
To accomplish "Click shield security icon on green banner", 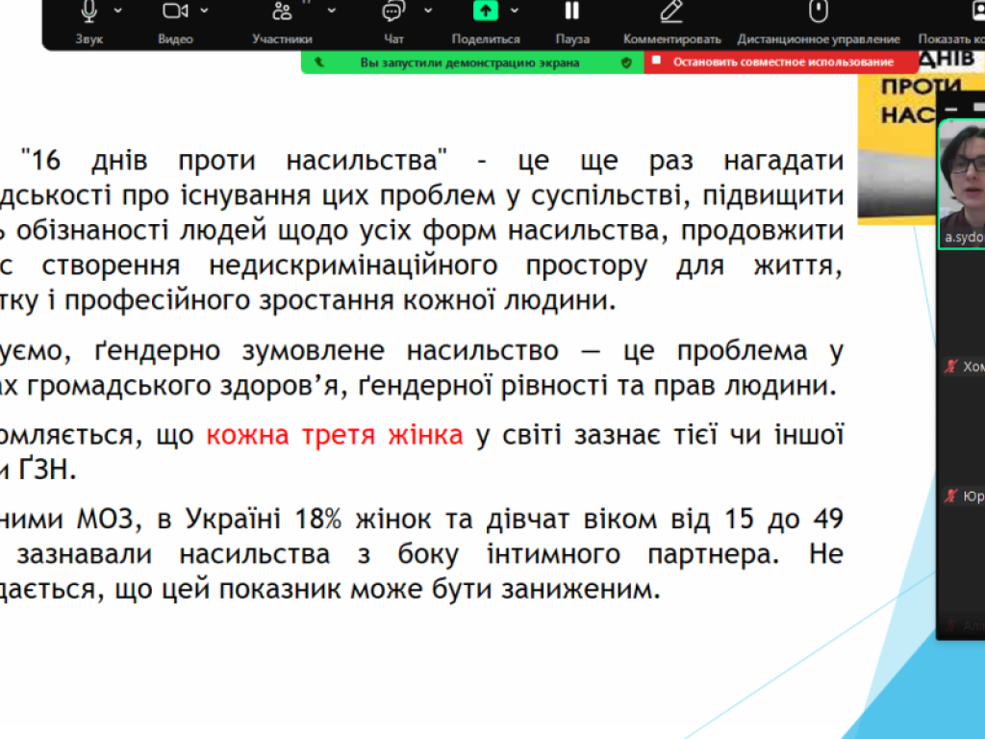I will coord(626,63).
